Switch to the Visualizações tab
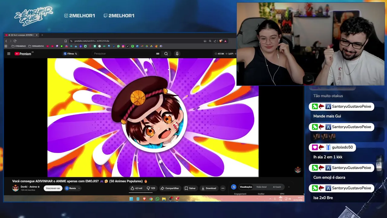This screenshot has height=218, width=387. tap(246, 187)
